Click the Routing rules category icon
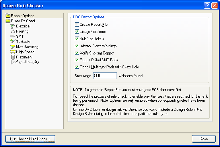The image size is (220, 147). tap(13, 31)
